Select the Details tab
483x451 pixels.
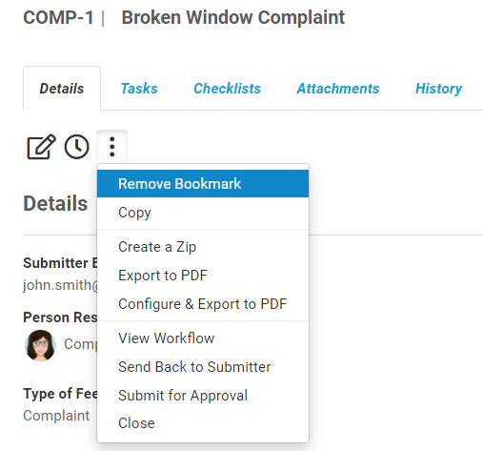click(62, 89)
